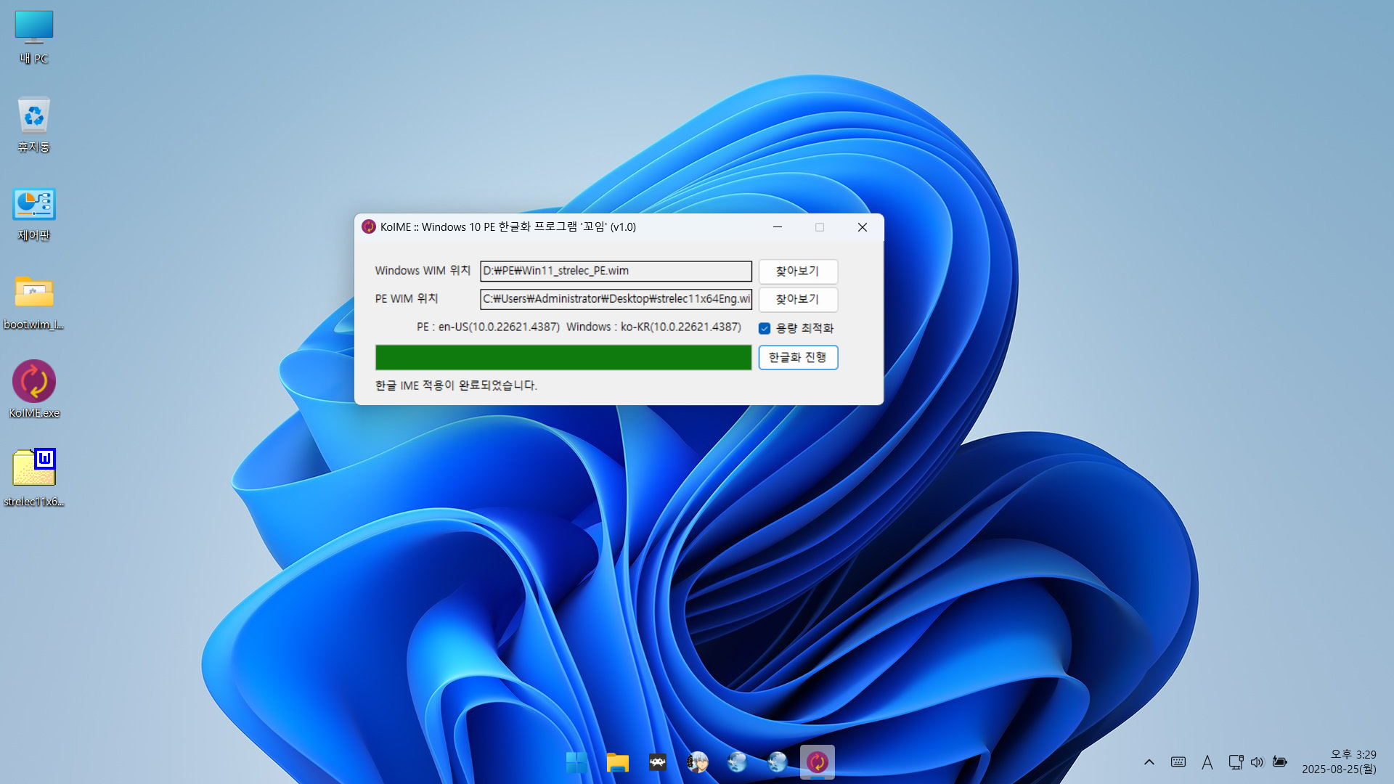Click the pixel-invader icon in the taskbar
The height and width of the screenshot is (784, 1394).
[x=657, y=762]
